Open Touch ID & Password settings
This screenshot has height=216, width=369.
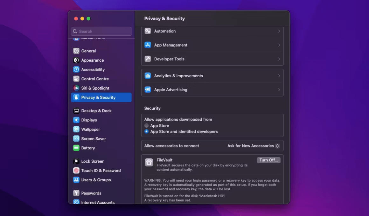(x=101, y=170)
